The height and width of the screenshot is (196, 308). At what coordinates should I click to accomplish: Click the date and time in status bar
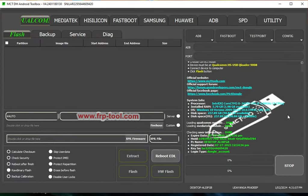pos(288,188)
